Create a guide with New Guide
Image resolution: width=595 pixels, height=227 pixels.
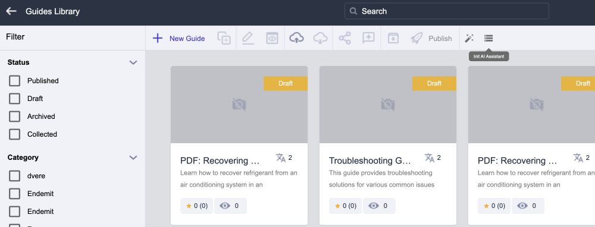[x=178, y=38]
